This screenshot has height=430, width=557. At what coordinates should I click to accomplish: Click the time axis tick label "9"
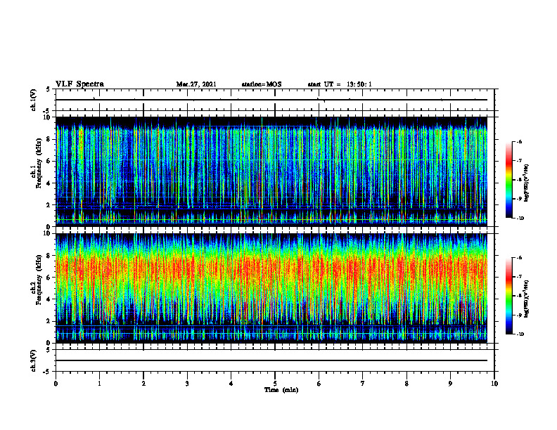tap(450, 384)
